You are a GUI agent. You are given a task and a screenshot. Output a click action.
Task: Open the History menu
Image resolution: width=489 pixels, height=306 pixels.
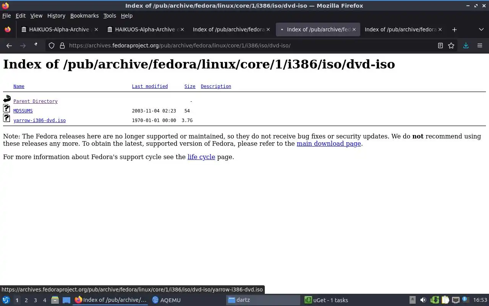pyautogui.click(x=56, y=16)
